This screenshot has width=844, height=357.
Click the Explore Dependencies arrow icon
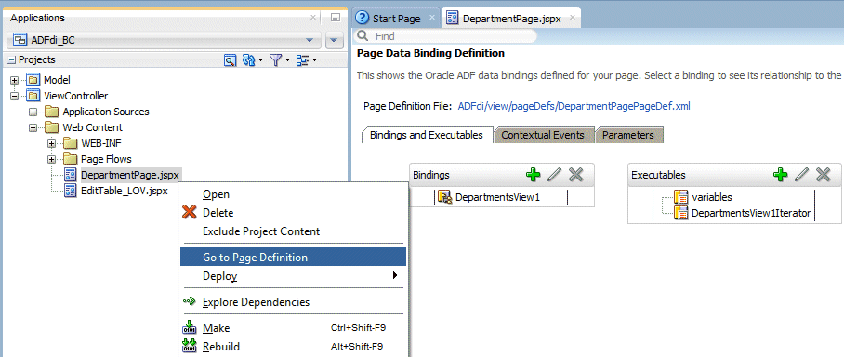pos(190,301)
